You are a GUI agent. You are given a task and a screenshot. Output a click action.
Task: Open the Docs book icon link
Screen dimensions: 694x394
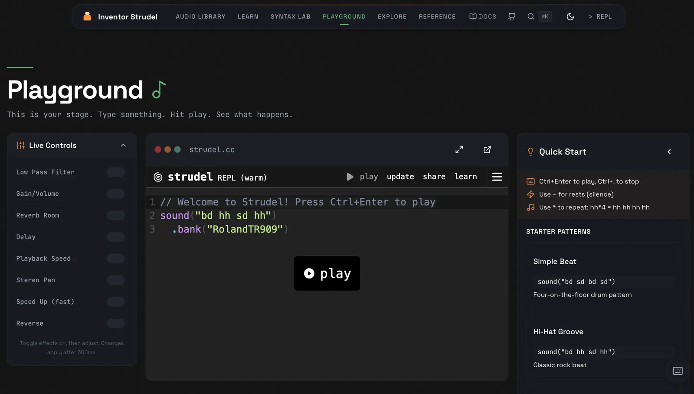[482, 16]
